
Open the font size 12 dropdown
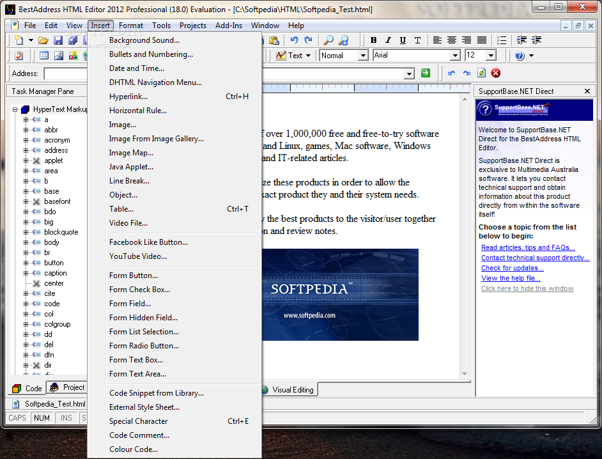point(491,56)
